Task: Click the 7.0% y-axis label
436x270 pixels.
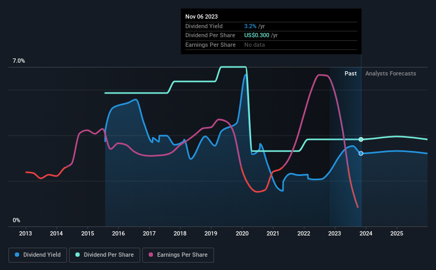Action: [x=19, y=61]
